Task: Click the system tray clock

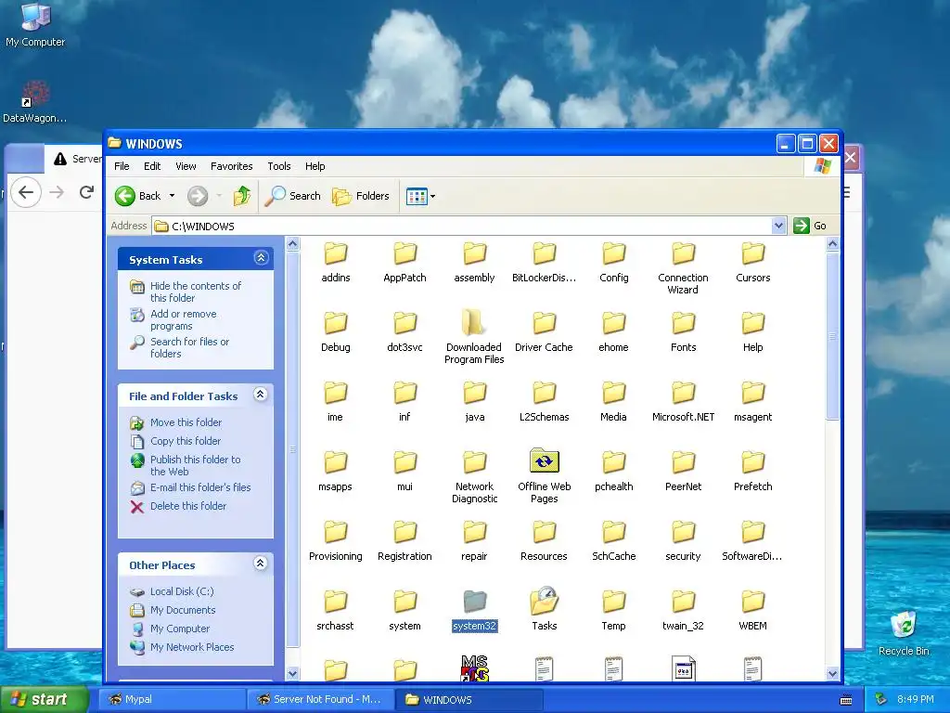Action: pos(916,700)
